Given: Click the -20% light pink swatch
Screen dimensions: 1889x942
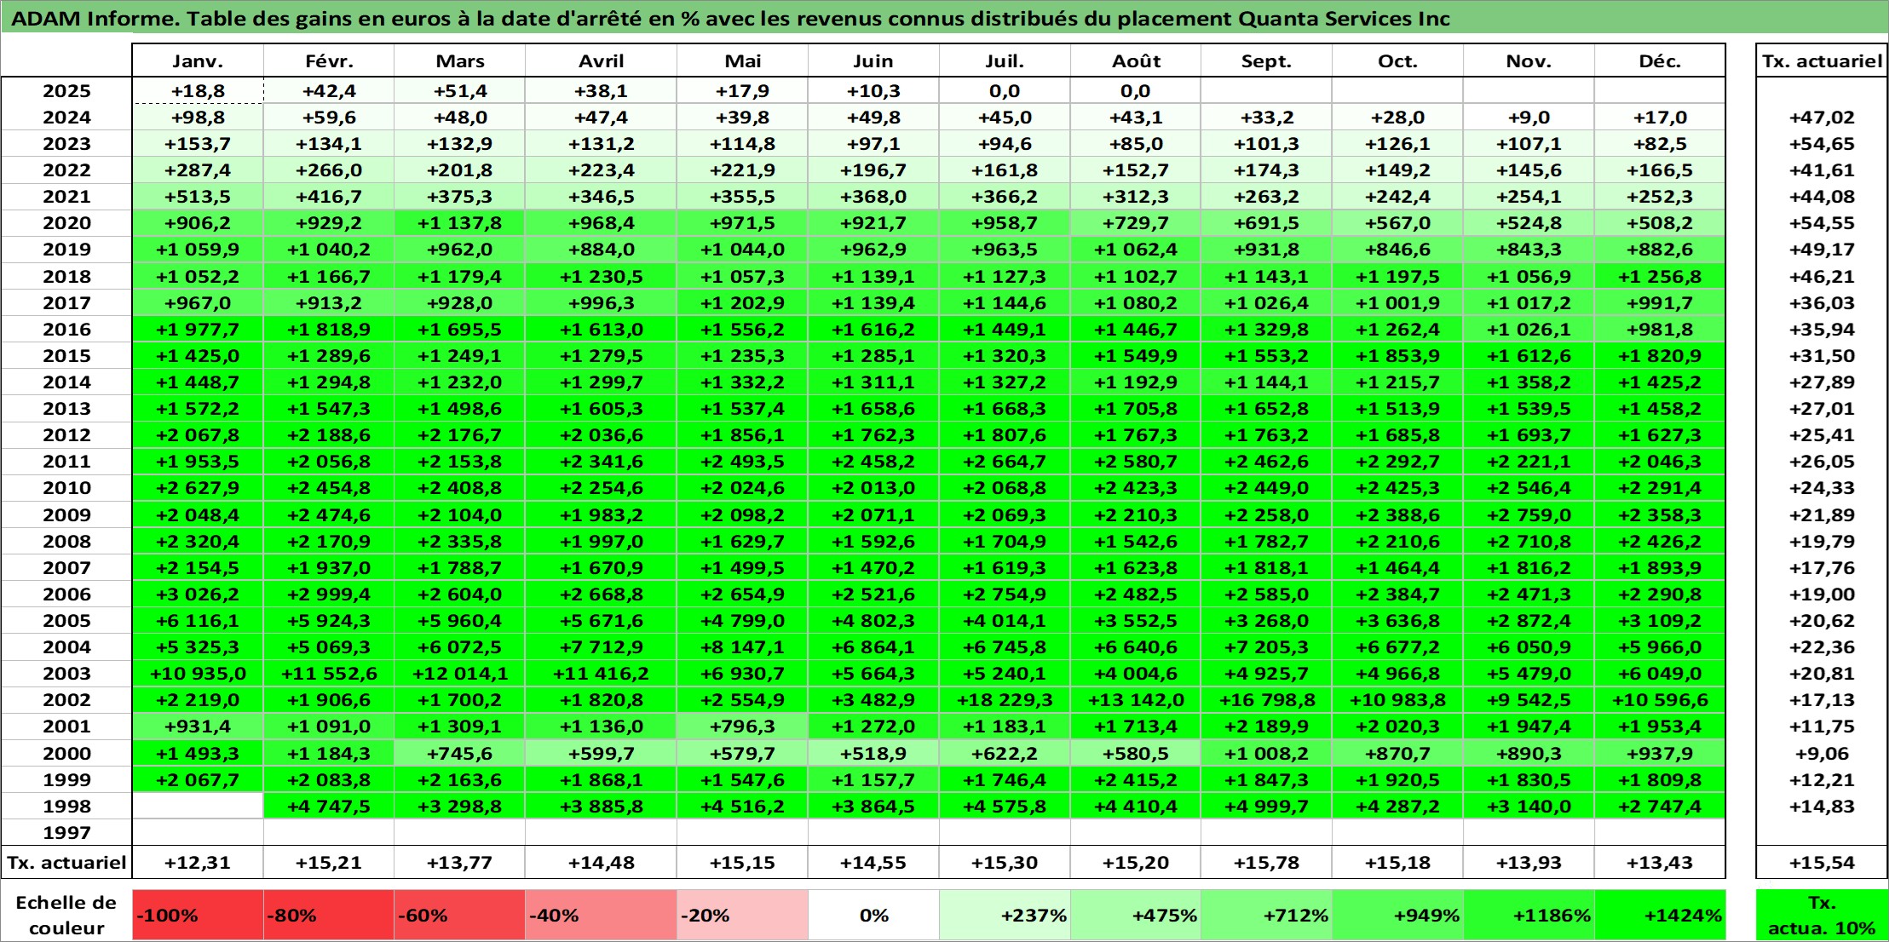Looking at the screenshot, I should pos(742,916).
